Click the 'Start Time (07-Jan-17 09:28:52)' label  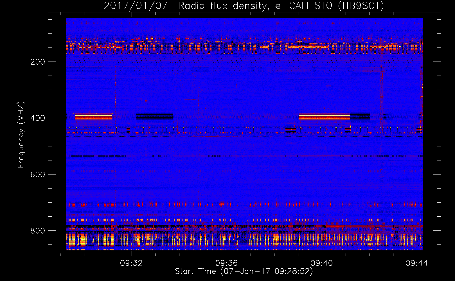pyautogui.click(x=244, y=271)
